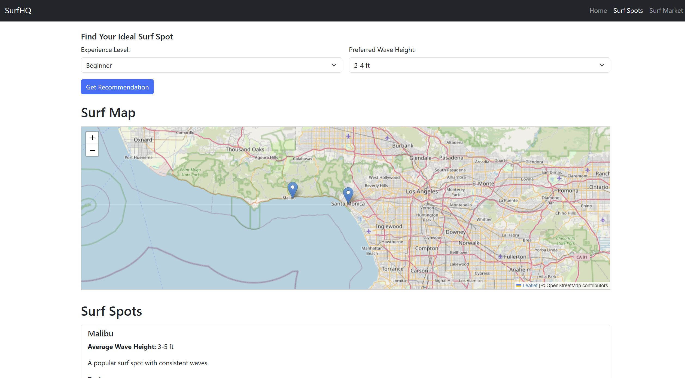685x378 pixels.
Task: Click the Leaflet flag icon in map attribution
Action: [519, 285]
